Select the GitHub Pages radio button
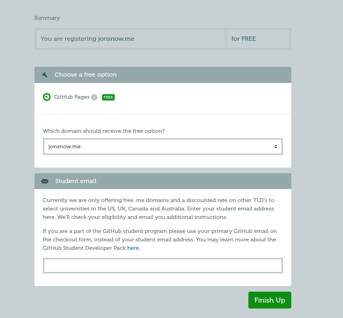Viewport: 343px width, 318px height. pos(47,97)
